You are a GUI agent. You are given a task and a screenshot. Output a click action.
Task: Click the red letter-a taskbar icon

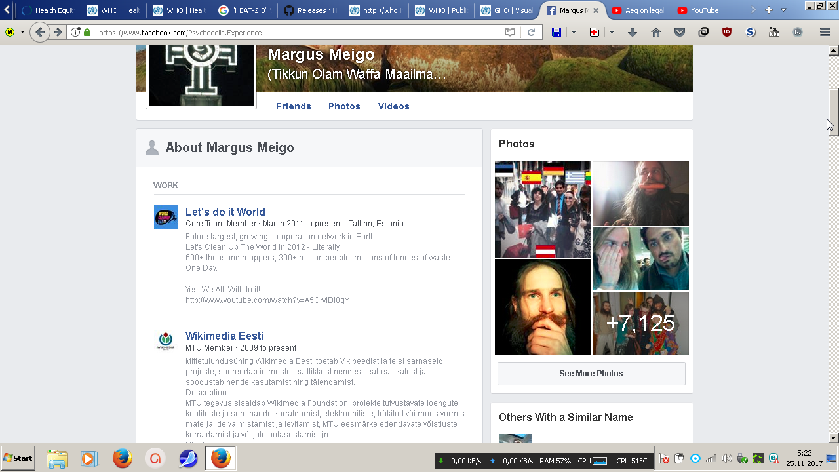(x=155, y=458)
